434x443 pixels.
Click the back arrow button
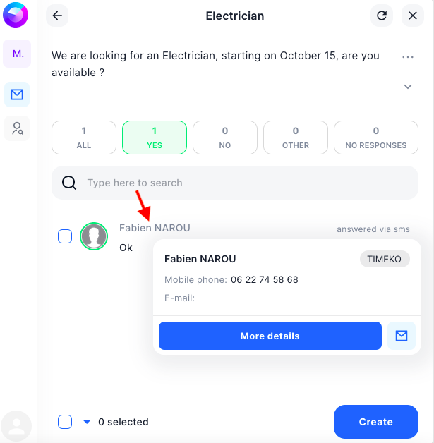pyautogui.click(x=57, y=16)
